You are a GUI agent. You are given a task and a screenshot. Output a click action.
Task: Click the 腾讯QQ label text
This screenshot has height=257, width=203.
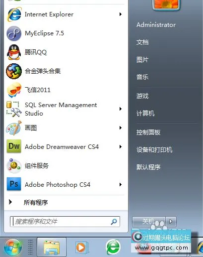tap(36, 52)
